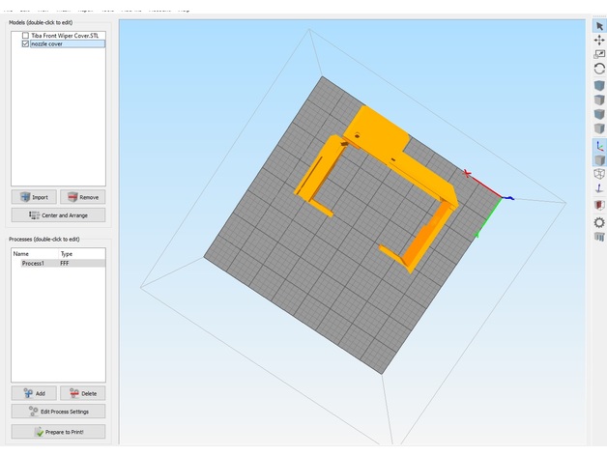Open the customize support structures tool
This screenshot has height=456, width=607.
coord(599,237)
